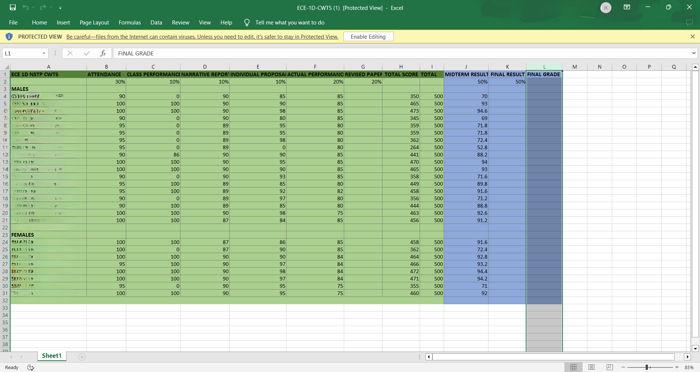Open the File menu
Screen dimensions: 700x372
[13, 23]
